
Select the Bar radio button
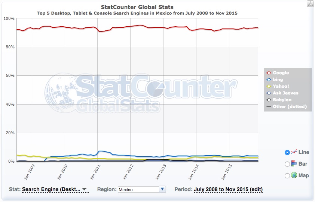(287, 164)
